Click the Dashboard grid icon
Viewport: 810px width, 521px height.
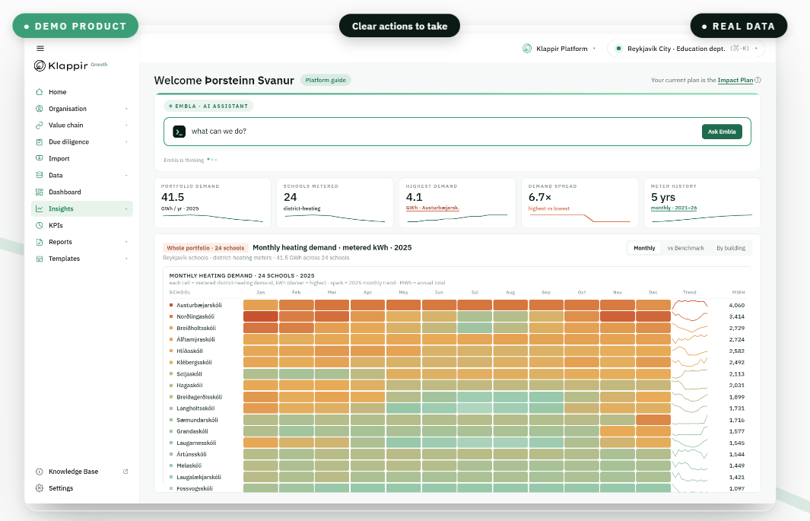(40, 192)
